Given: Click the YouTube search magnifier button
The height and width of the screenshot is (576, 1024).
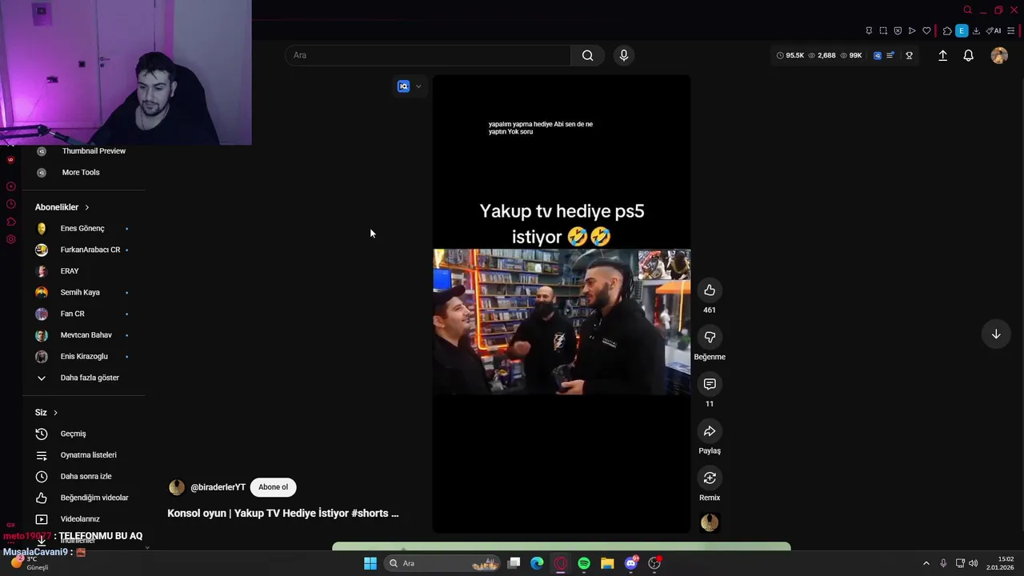Looking at the screenshot, I should point(587,55).
